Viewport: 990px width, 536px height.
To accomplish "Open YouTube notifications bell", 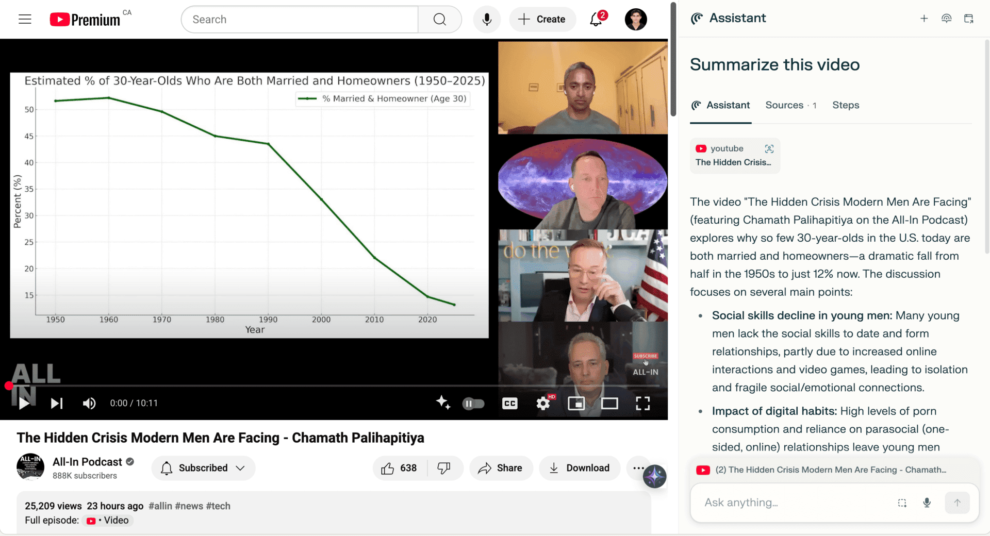I will point(597,19).
